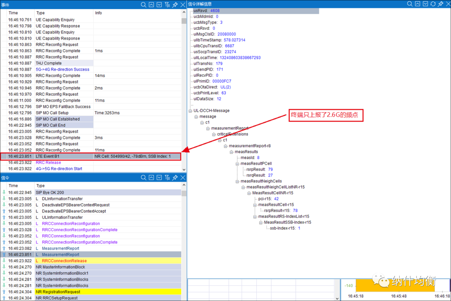Screen dimensions: 451x301
Task: Select the 4G->5G Re-direction Start event
Action: 59,169
